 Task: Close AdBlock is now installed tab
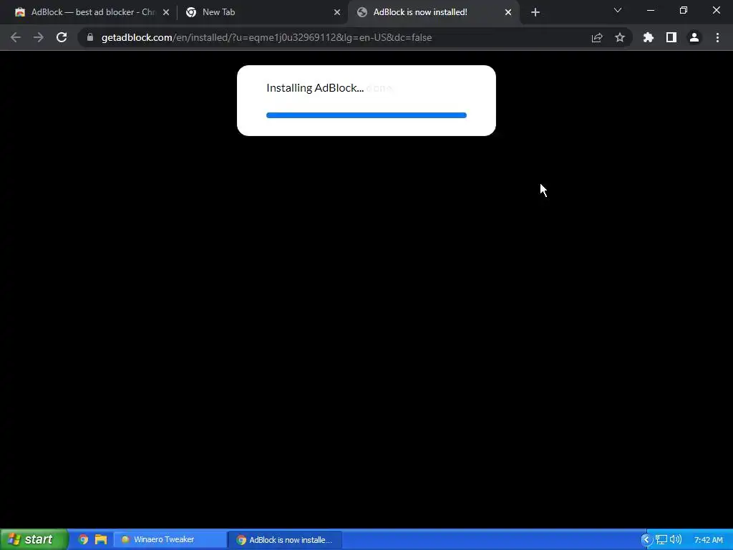[508, 12]
